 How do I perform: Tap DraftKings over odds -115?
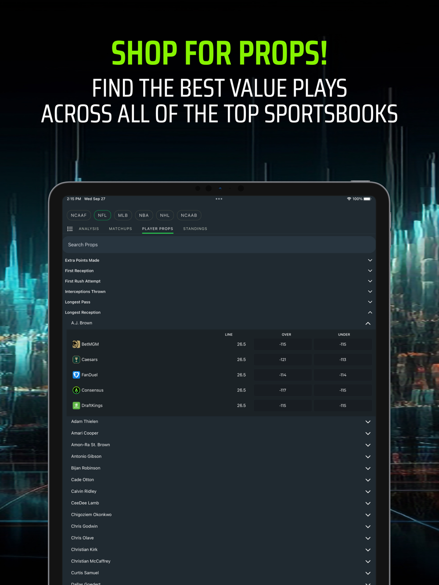coord(283,406)
